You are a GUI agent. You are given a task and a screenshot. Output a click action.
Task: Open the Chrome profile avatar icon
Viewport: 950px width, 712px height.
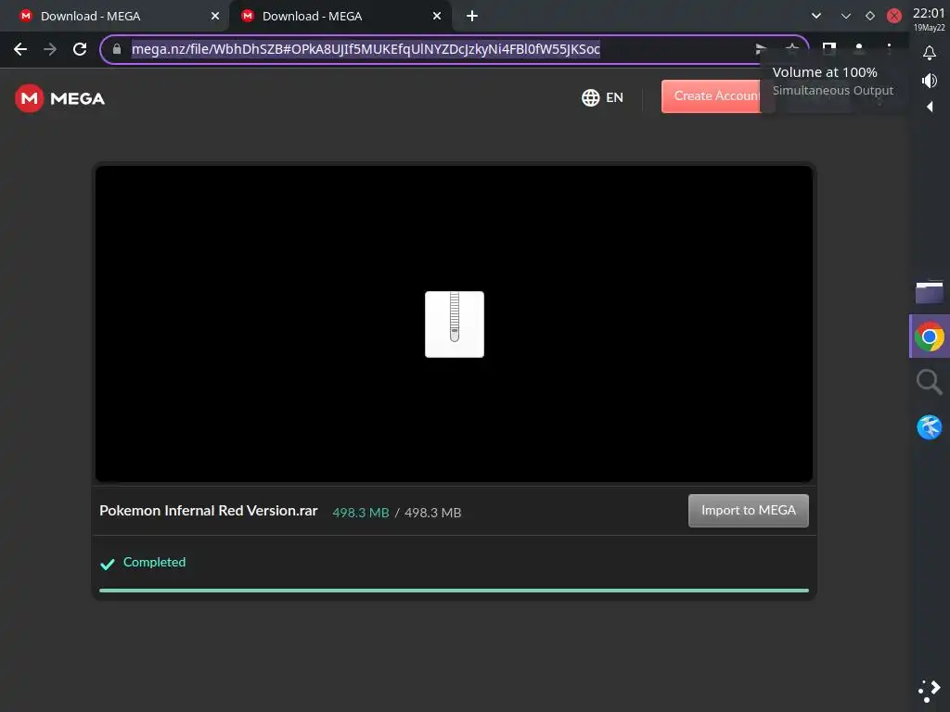coord(859,48)
